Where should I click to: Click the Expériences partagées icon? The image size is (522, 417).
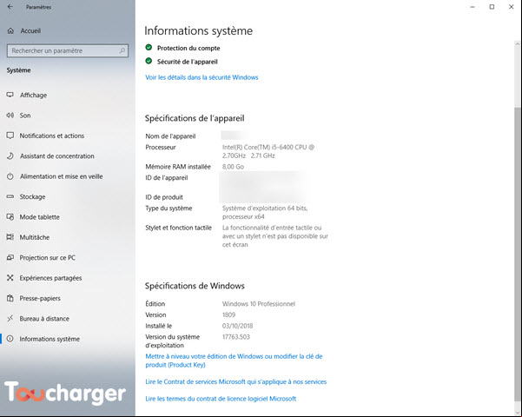click(10, 278)
